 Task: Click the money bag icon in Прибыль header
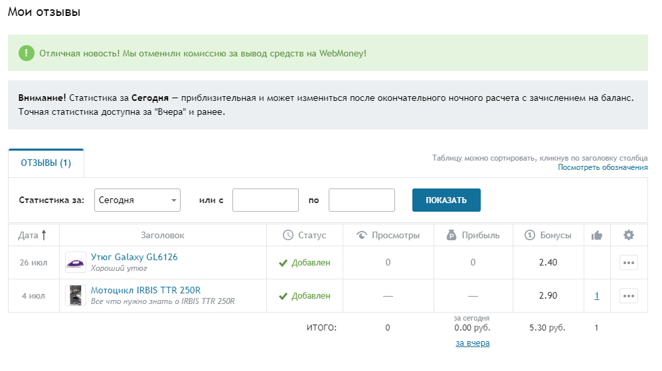[451, 235]
